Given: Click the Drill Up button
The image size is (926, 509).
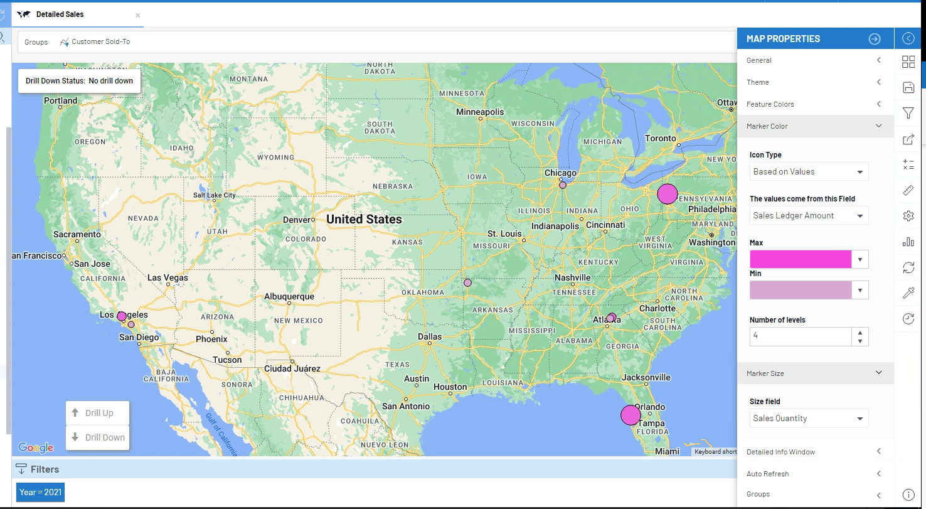Looking at the screenshot, I should [x=97, y=412].
